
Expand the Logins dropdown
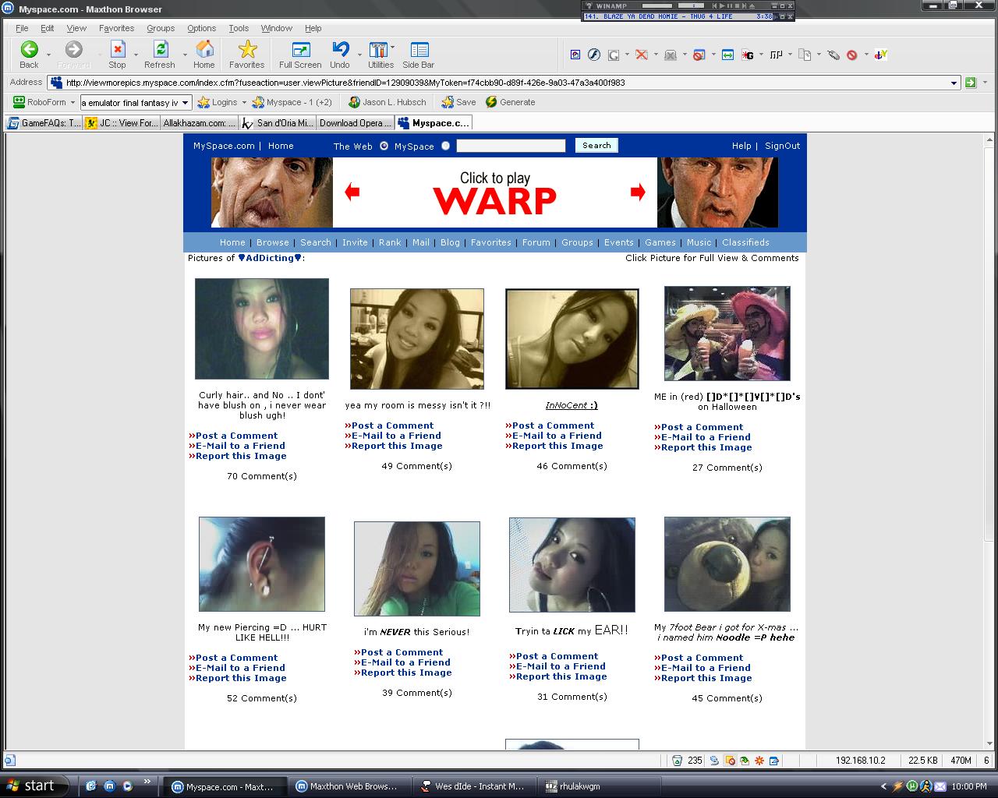pyautogui.click(x=243, y=102)
